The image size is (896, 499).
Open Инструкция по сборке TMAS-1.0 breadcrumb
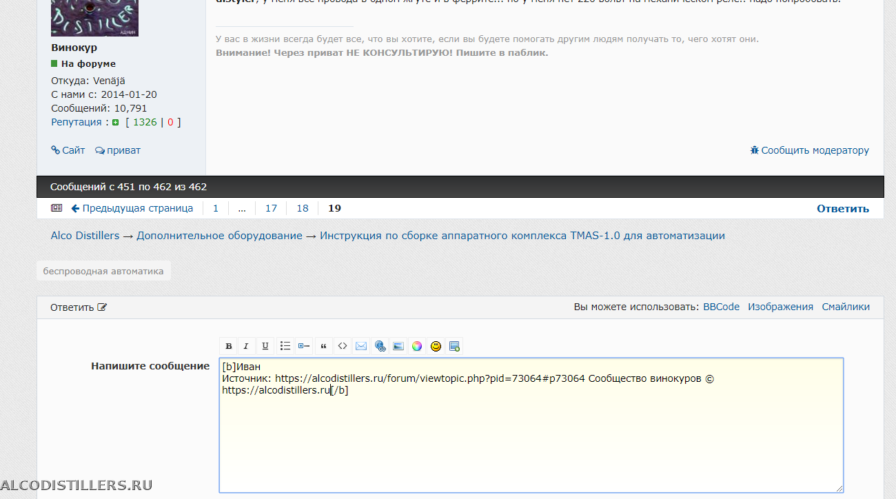522,236
